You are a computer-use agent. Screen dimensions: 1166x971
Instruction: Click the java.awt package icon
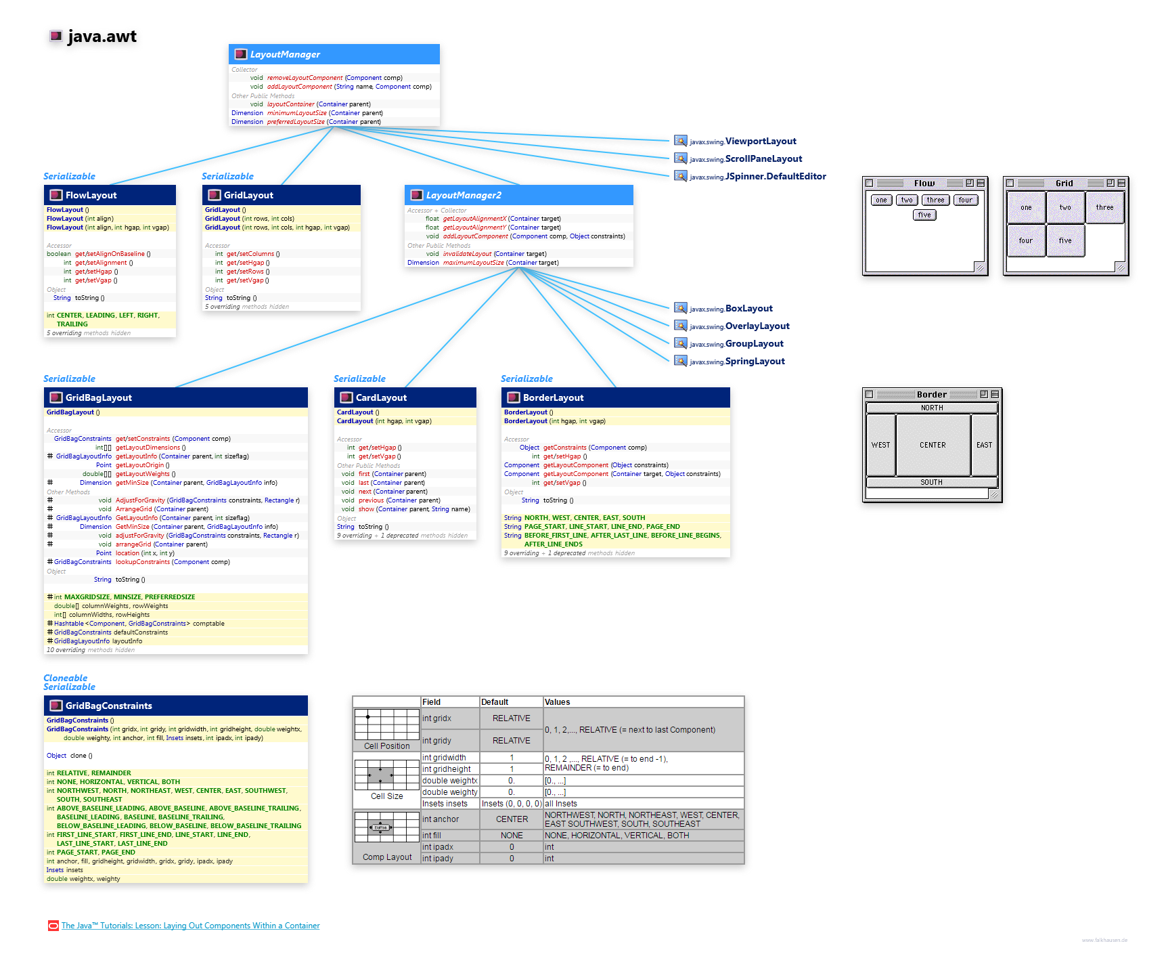[x=56, y=36]
